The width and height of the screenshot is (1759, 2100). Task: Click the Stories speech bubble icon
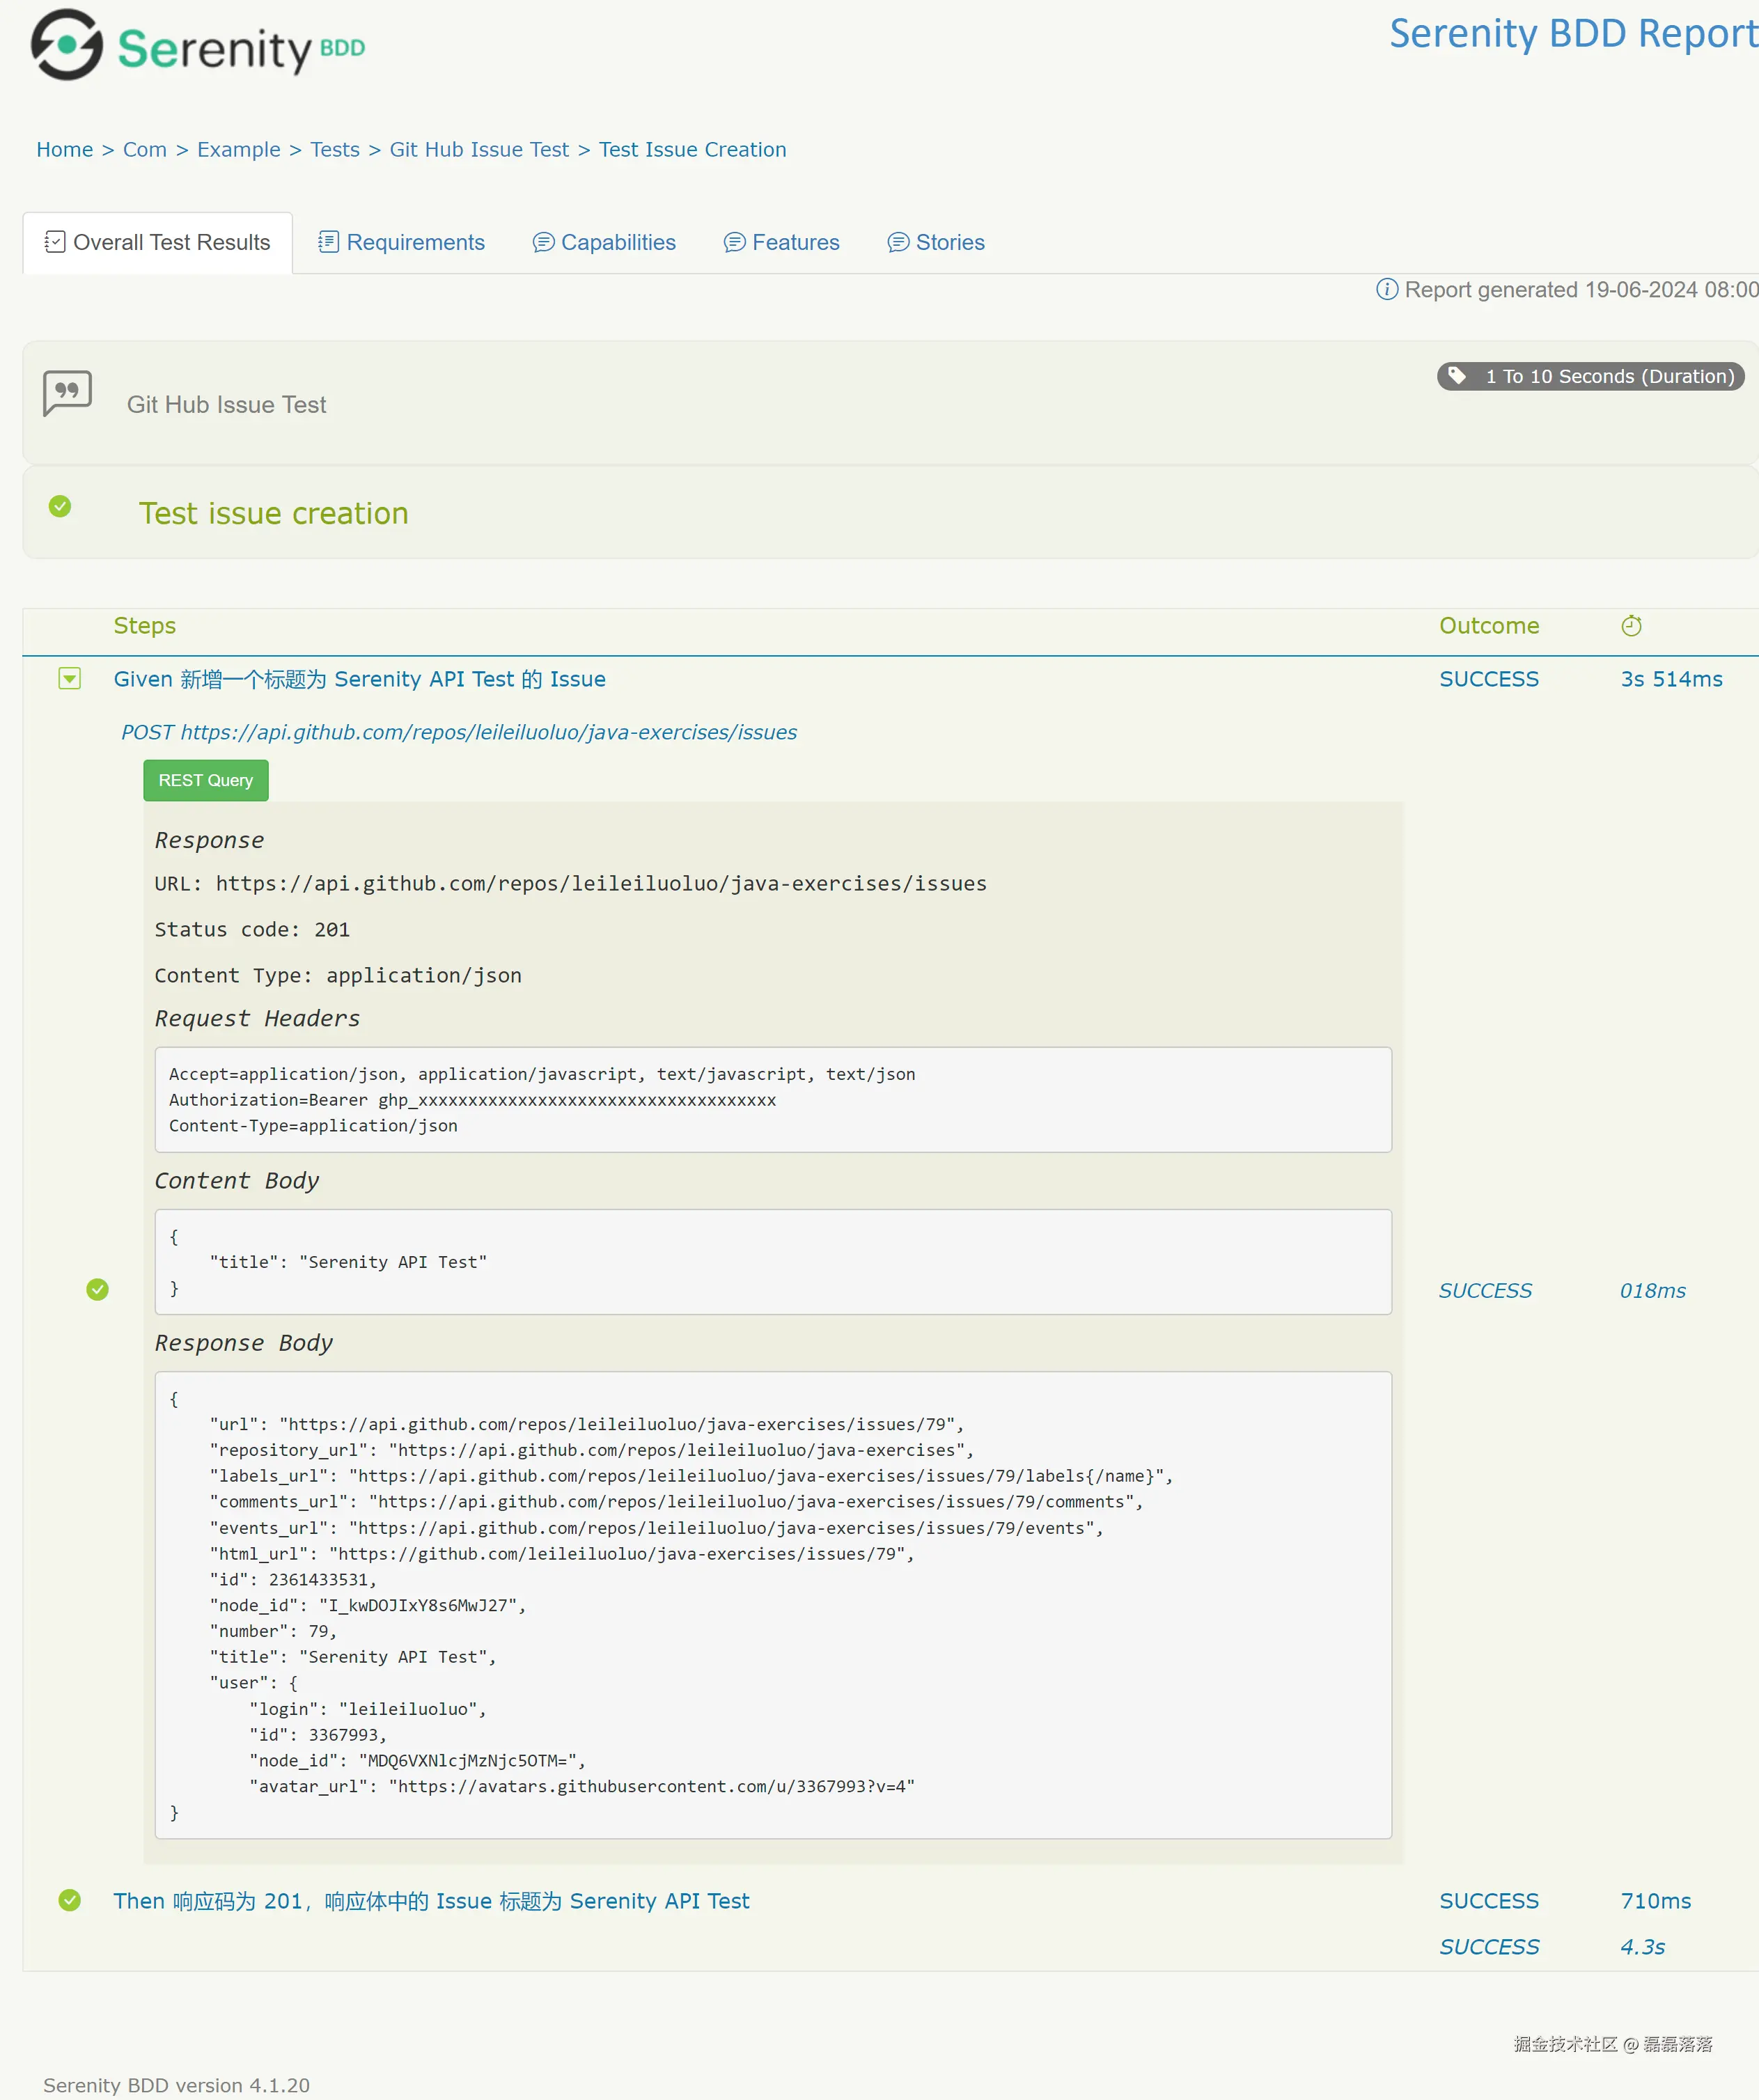click(898, 242)
